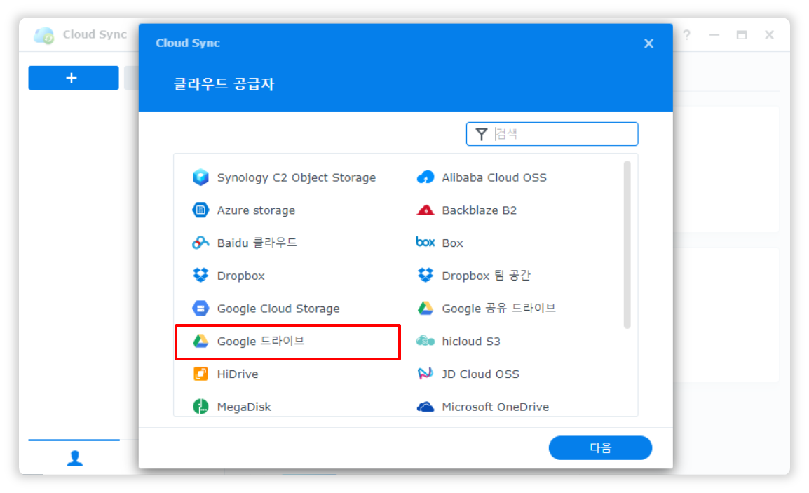The width and height of the screenshot is (809, 493).
Task: Select the Google Cloud Storage icon
Action: (x=200, y=308)
